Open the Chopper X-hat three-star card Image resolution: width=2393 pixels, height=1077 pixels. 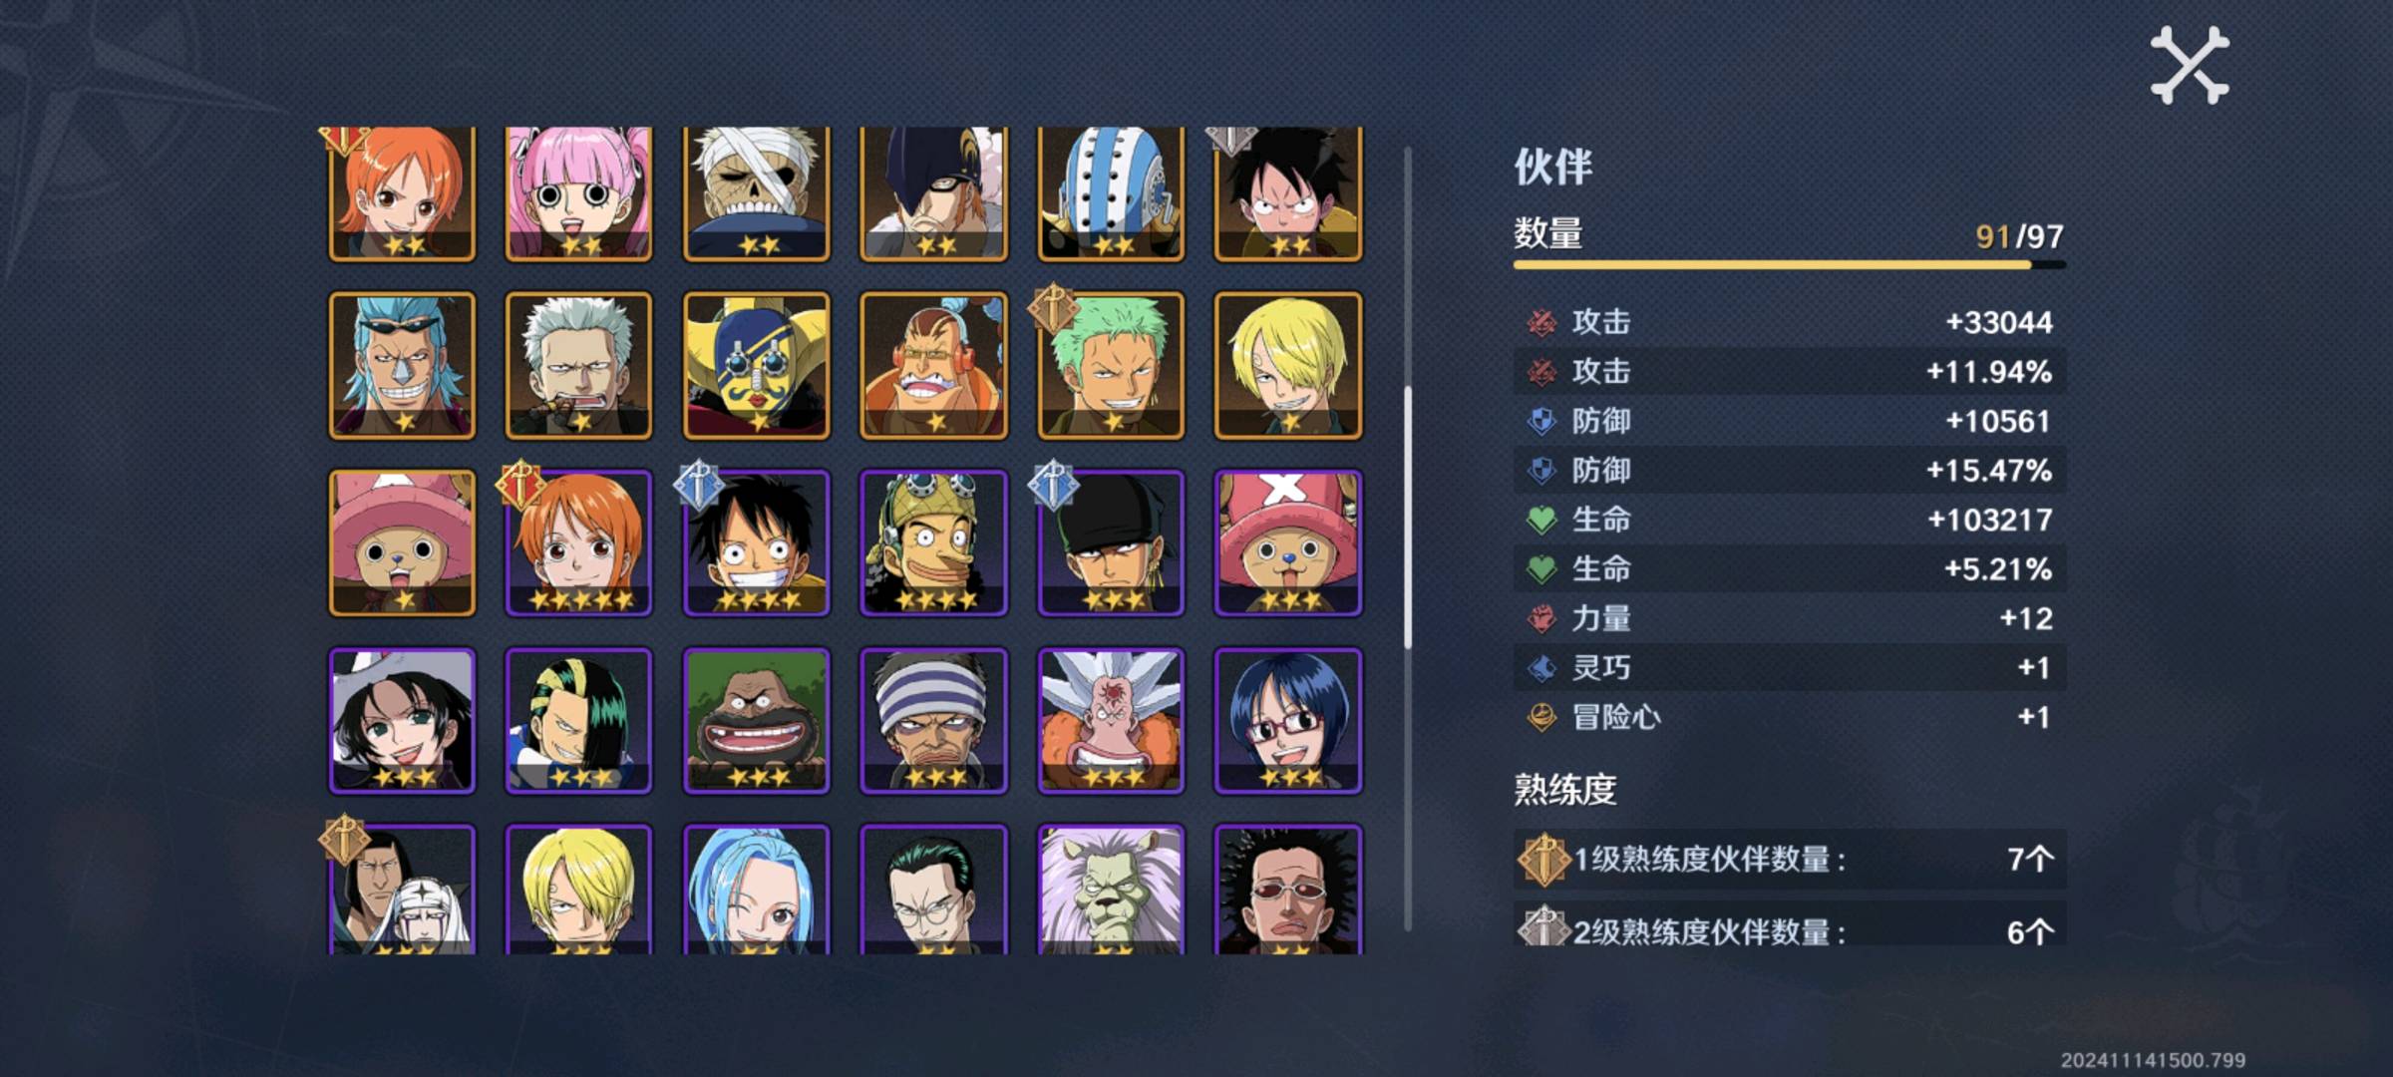tap(1288, 543)
